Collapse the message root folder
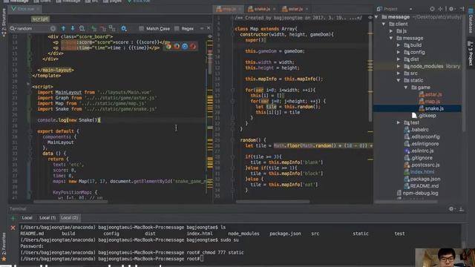 click(376, 17)
